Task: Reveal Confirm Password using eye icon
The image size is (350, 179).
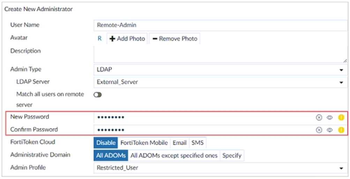Action: point(329,130)
